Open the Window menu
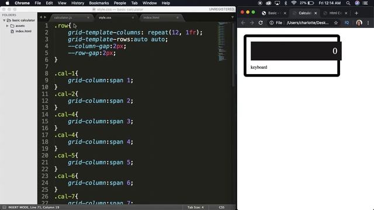The width and height of the screenshot is (374, 210). click(150, 3)
